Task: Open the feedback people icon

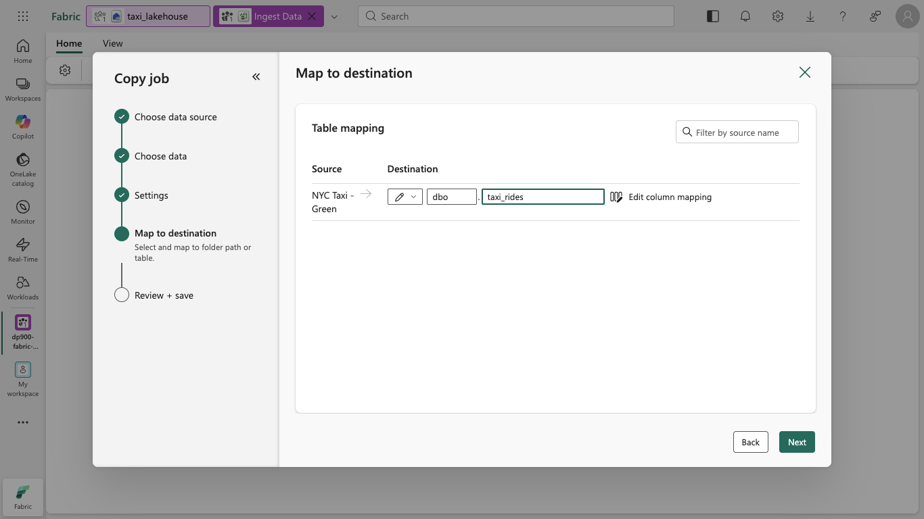Action: pyautogui.click(x=875, y=16)
